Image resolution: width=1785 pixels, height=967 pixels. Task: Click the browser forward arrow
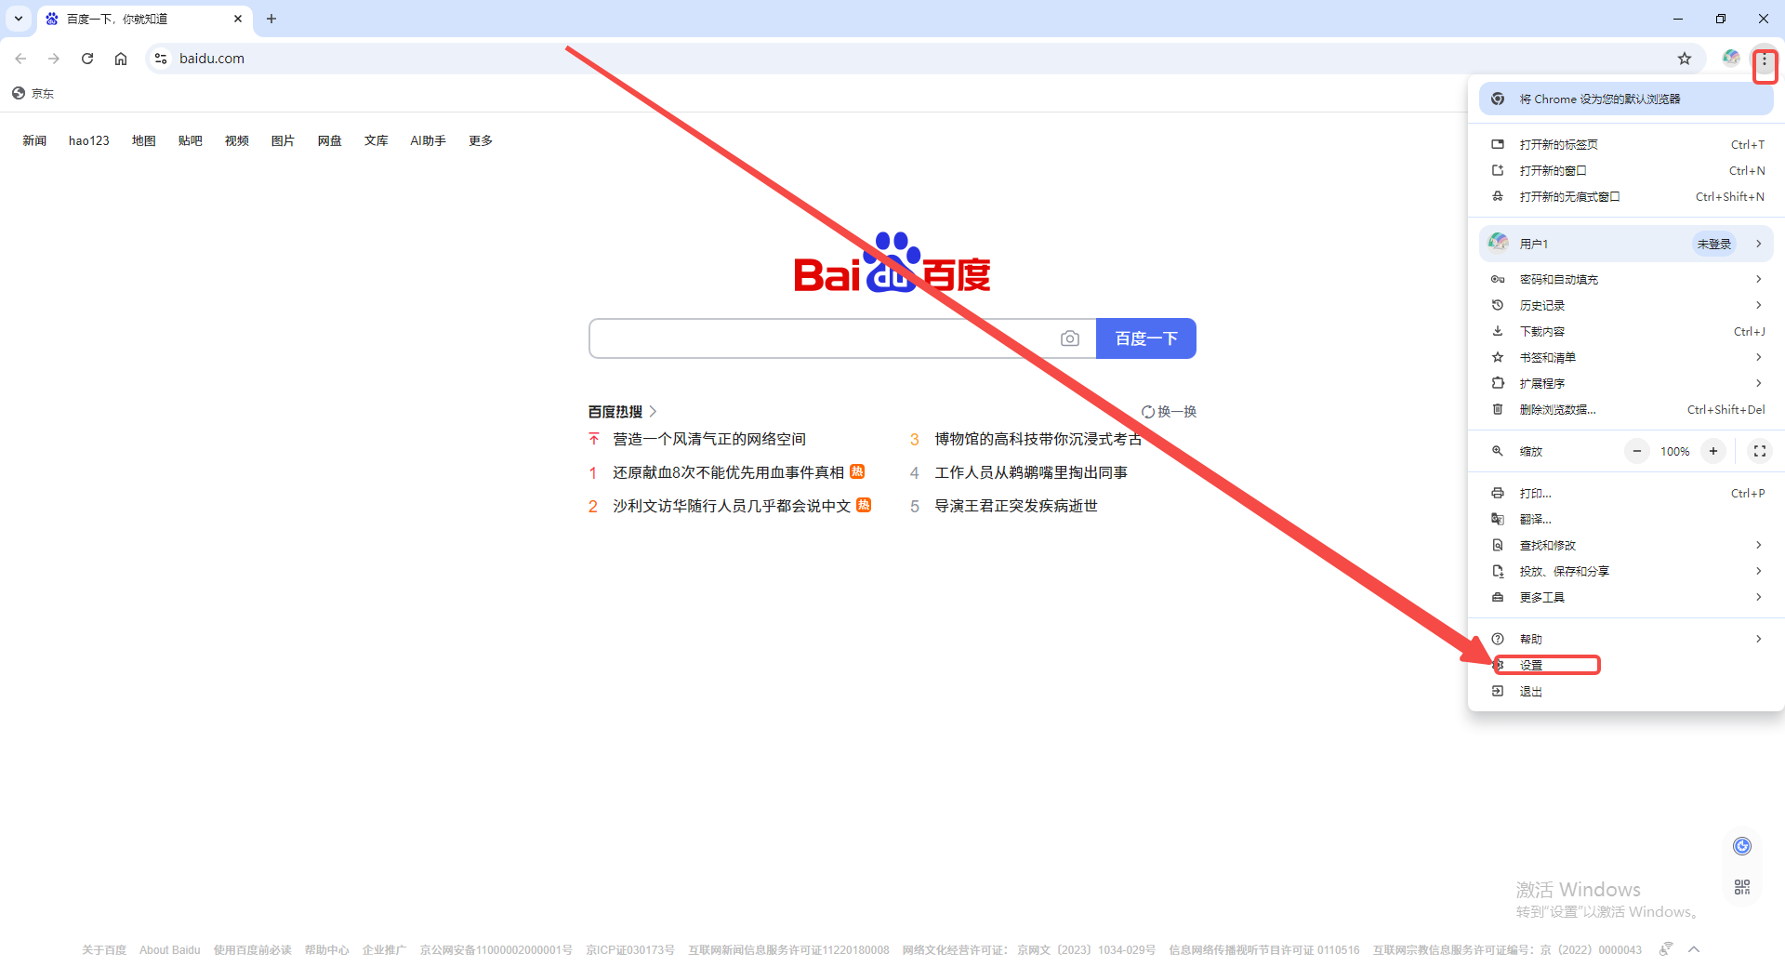(x=54, y=59)
